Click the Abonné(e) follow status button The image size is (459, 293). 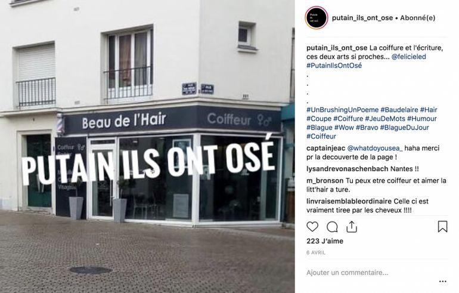pyautogui.click(x=418, y=18)
